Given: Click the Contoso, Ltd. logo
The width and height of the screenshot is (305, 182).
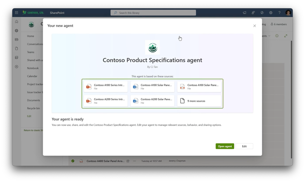Looking at the screenshot, I should point(33,12).
